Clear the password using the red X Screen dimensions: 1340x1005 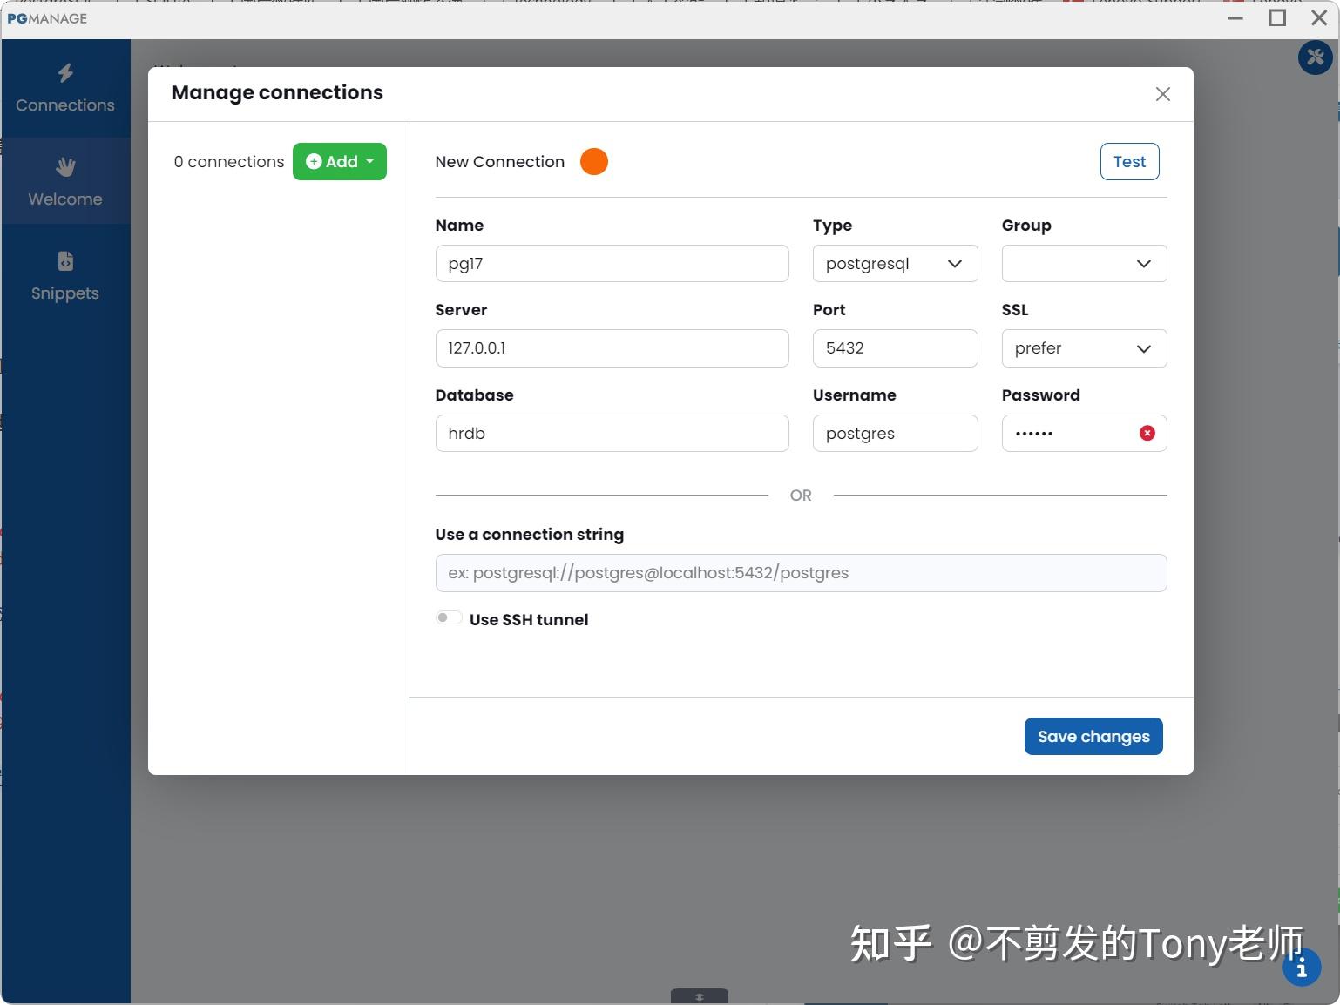coord(1146,433)
